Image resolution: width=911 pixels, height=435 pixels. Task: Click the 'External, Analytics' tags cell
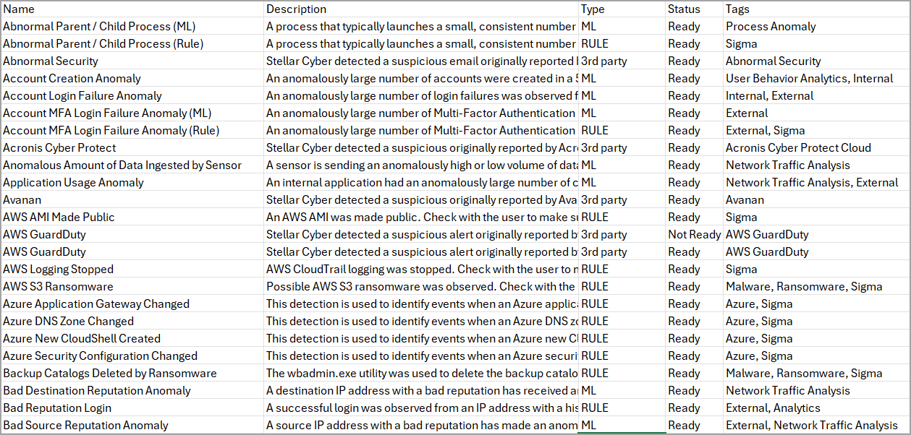point(816,408)
